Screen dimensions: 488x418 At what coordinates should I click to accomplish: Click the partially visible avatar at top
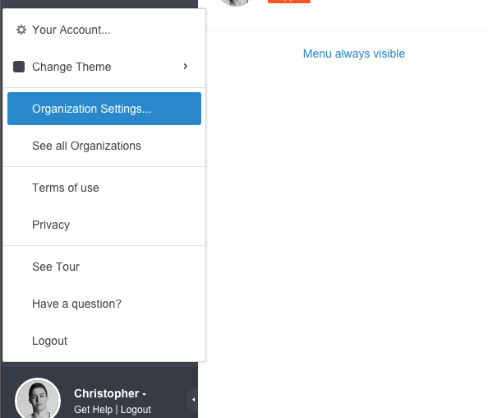click(236, 2)
